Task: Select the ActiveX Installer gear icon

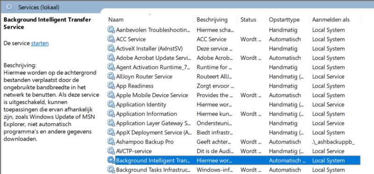Action: click(111, 49)
